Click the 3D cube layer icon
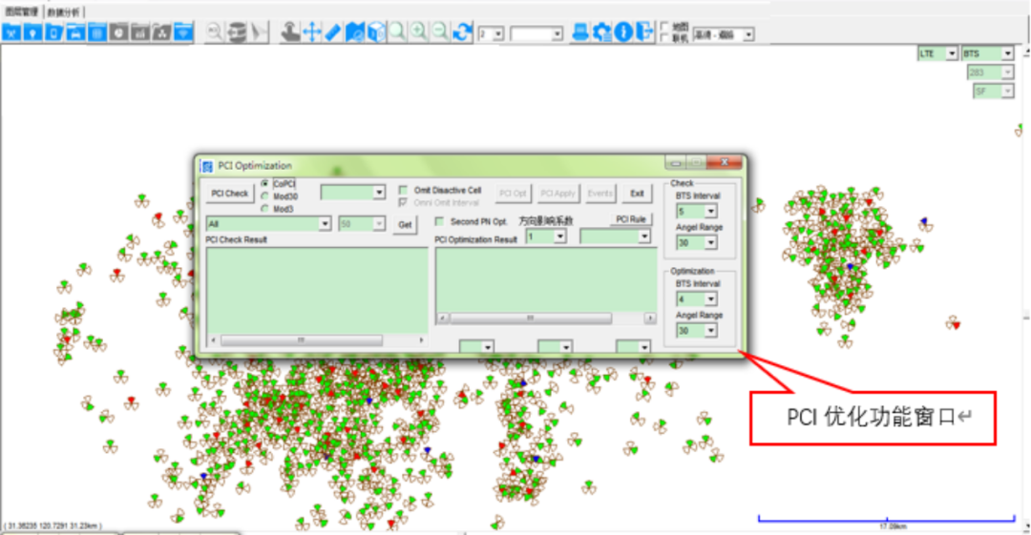Viewport: 1031px width, 535px height. tap(376, 31)
